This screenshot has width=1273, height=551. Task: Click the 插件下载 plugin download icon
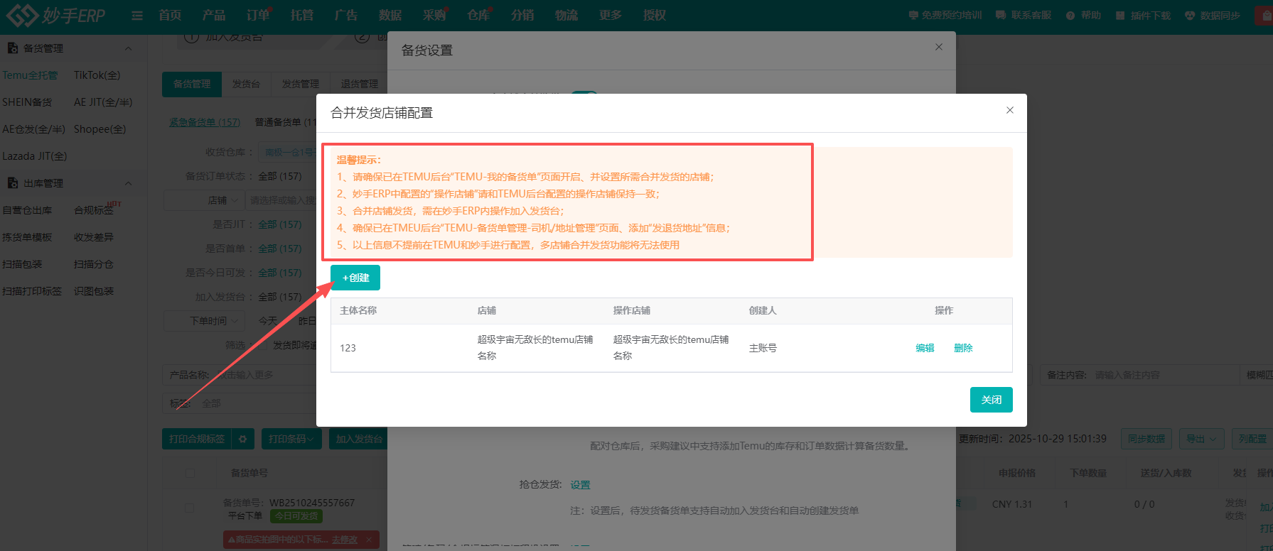click(x=1120, y=16)
